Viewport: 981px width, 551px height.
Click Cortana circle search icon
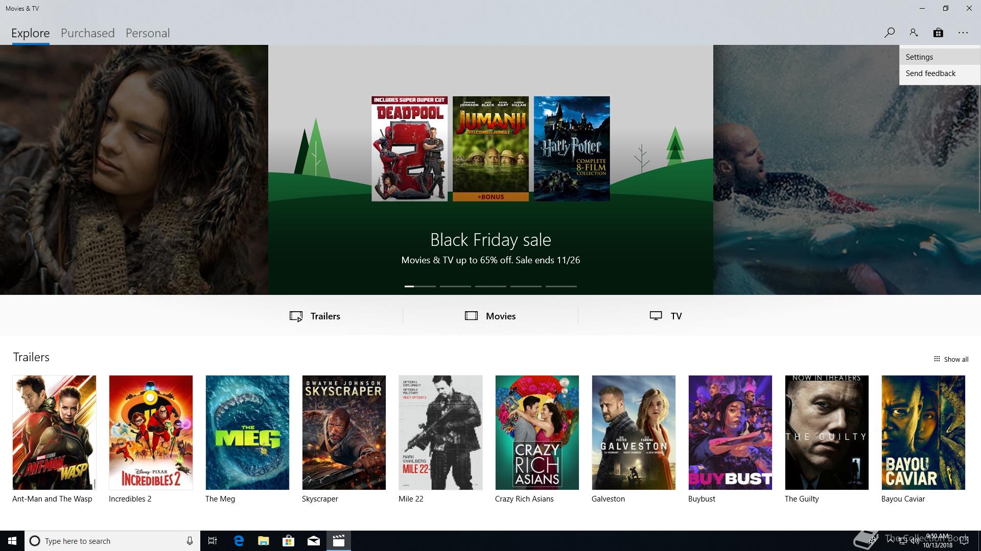tap(35, 541)
